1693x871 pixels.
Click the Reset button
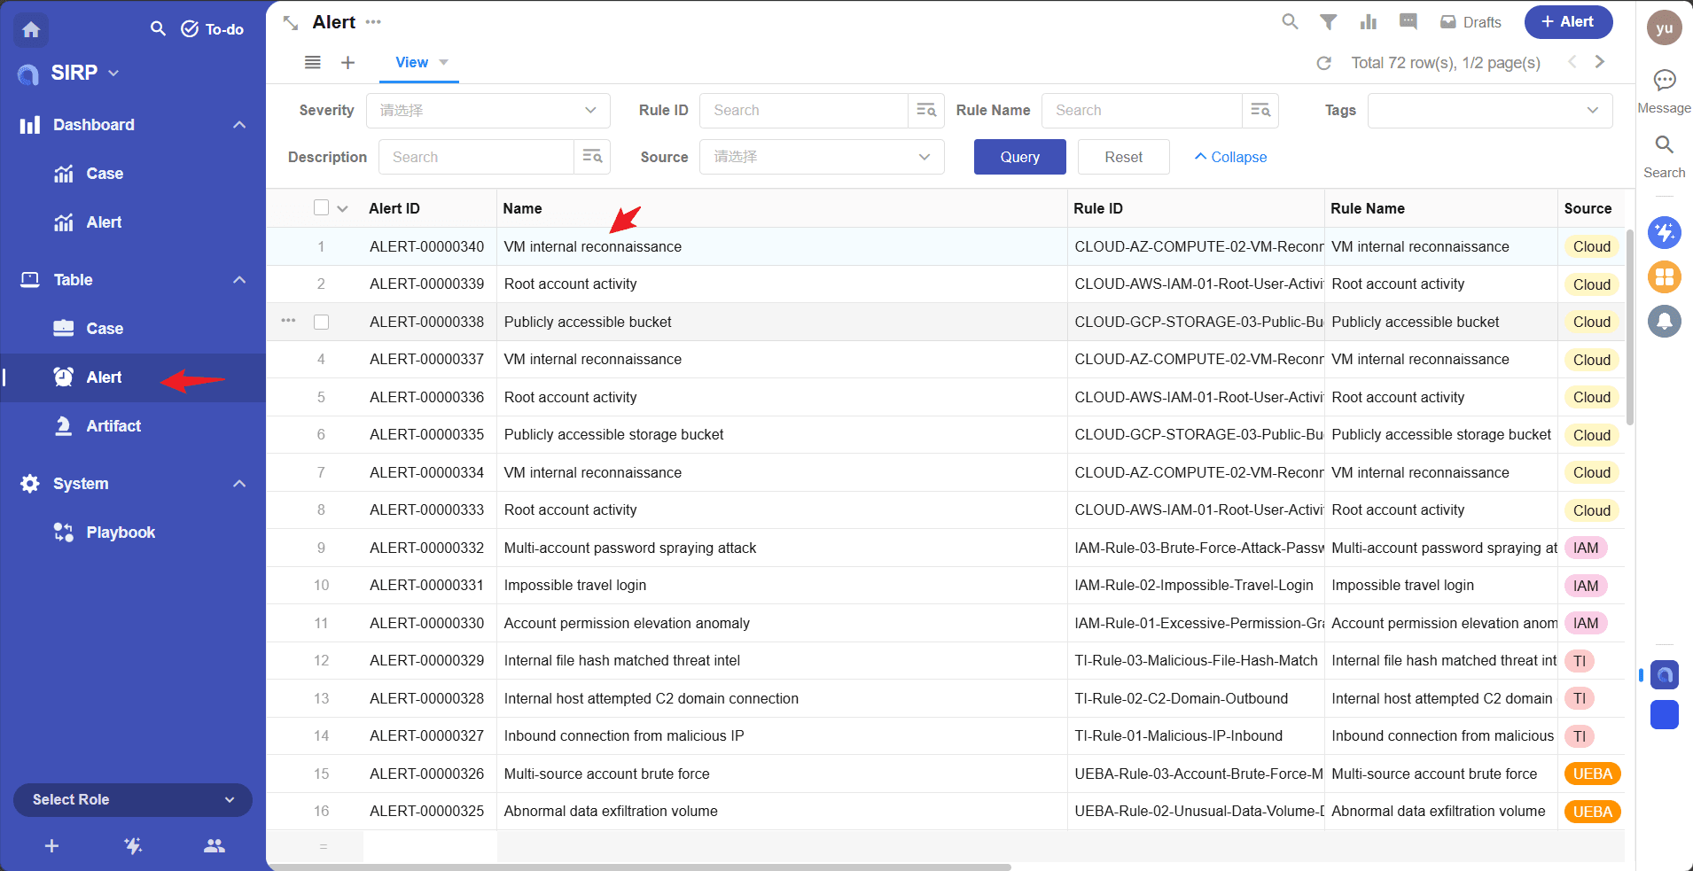1123,157
